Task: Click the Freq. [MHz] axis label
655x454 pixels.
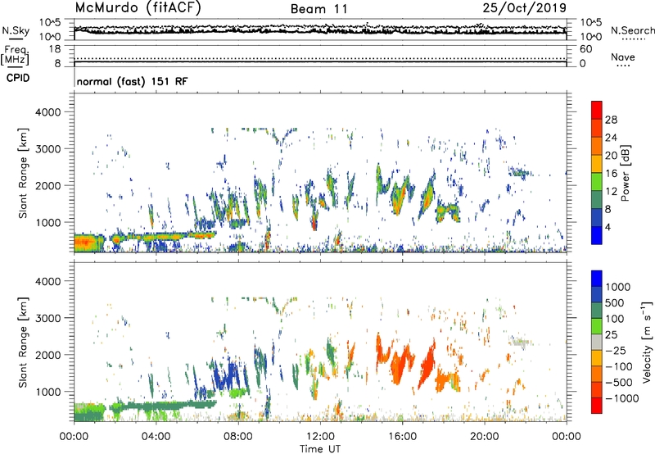Action: click(15, 56)
